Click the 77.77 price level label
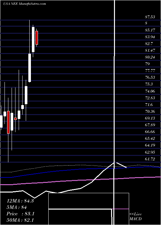This screenshot has height=225, width=161. pyautogui.click(x=150, y=71)
